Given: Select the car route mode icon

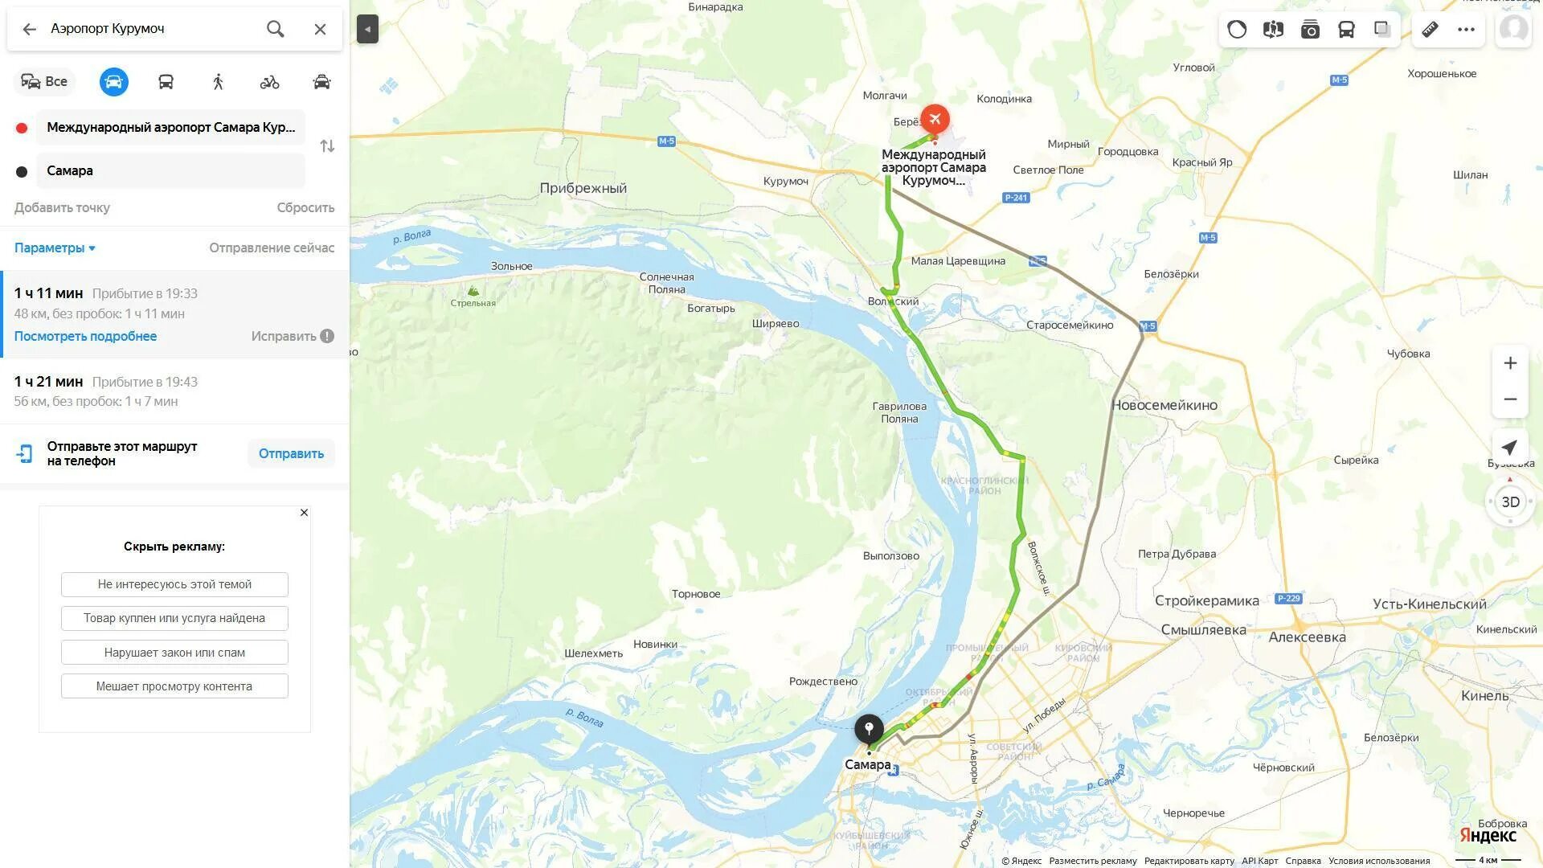Looking at the screenshot, I should [113, 81].
